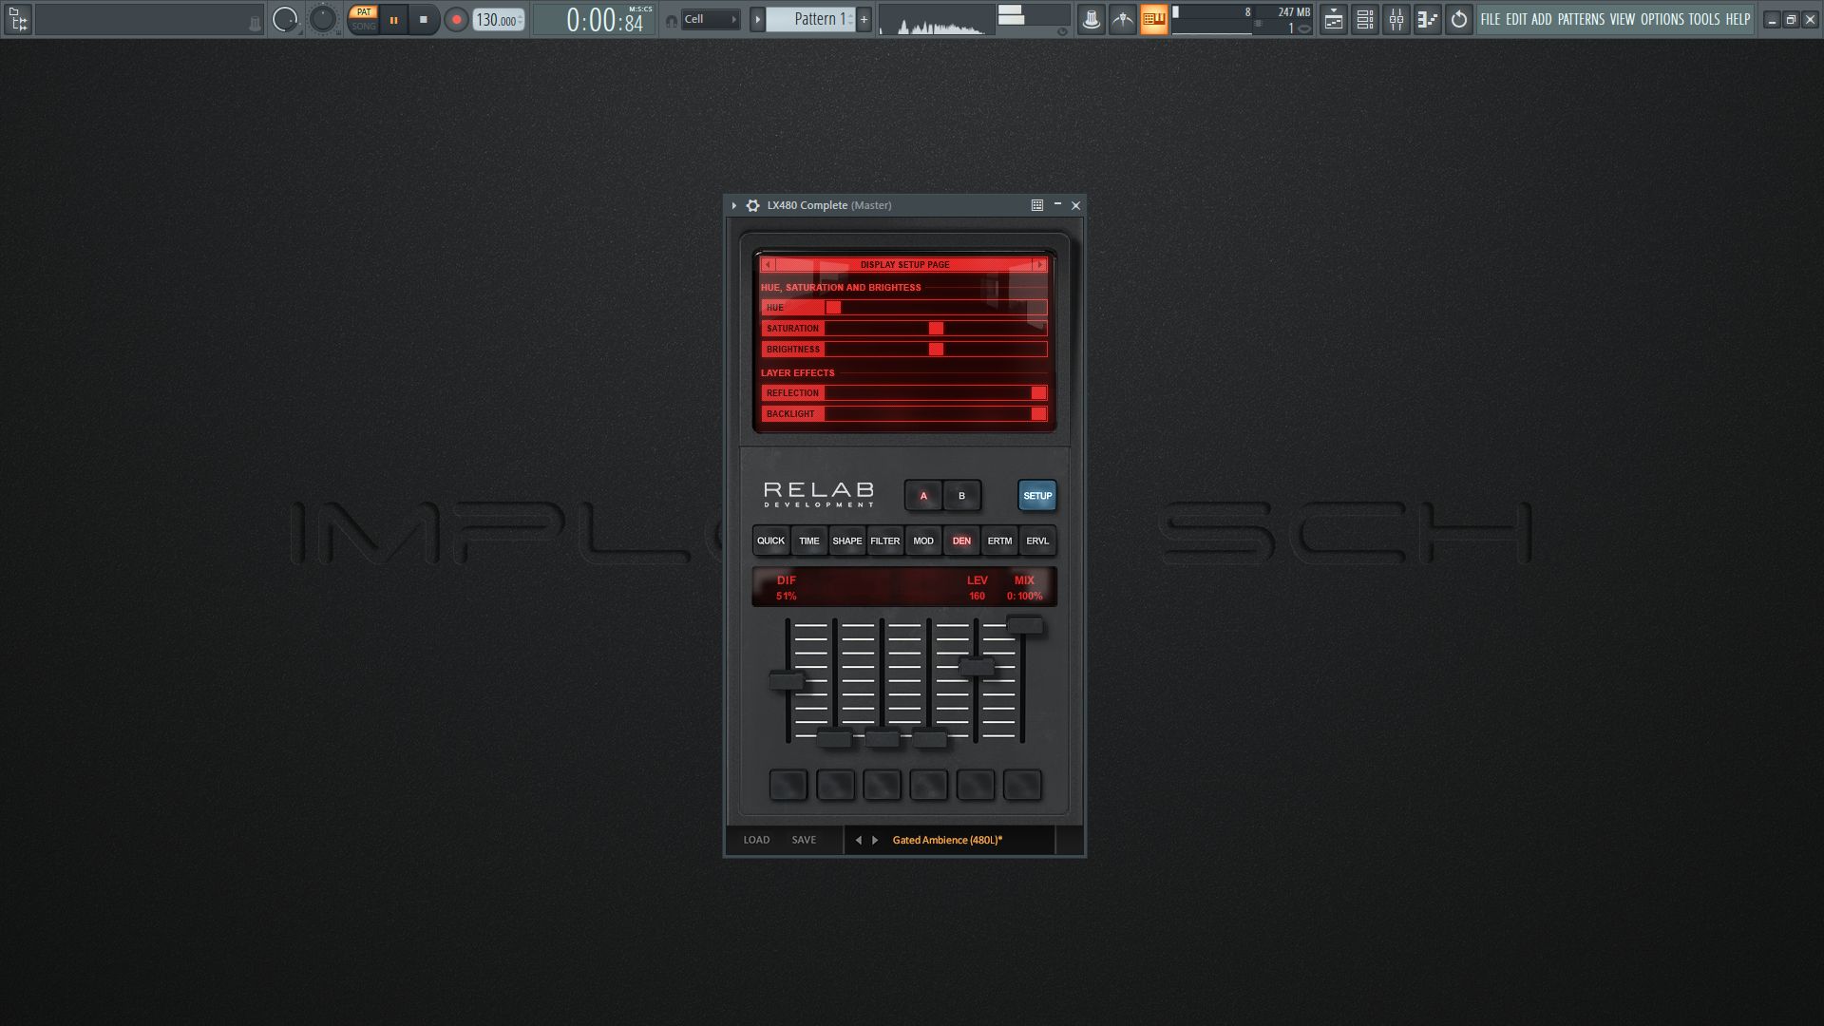Switch to the QUICK page
The width and height of the screenshot is (1824, 1026).
[x=770, y=541]
